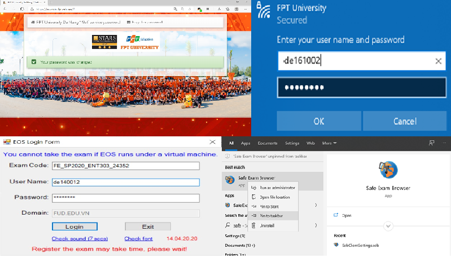
Task: Choose Open file location from context menu
Action: coord(273,197)
